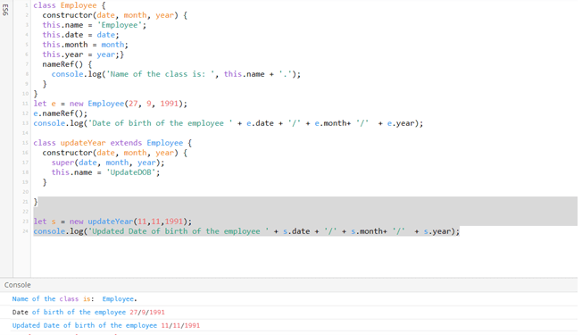Place cursor on 'constructor(date, month, year) {' line 2
This screenshot has width=582, height=335.
114,15
